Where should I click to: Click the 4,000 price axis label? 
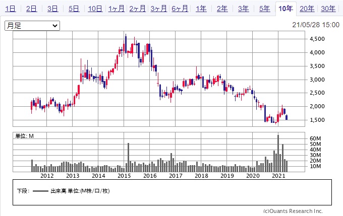[317, 53]
